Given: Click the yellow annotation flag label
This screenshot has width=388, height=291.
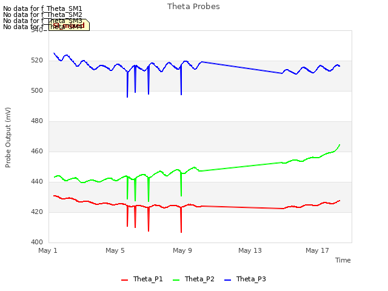Looking at the screenshot, I should [69, 25].
